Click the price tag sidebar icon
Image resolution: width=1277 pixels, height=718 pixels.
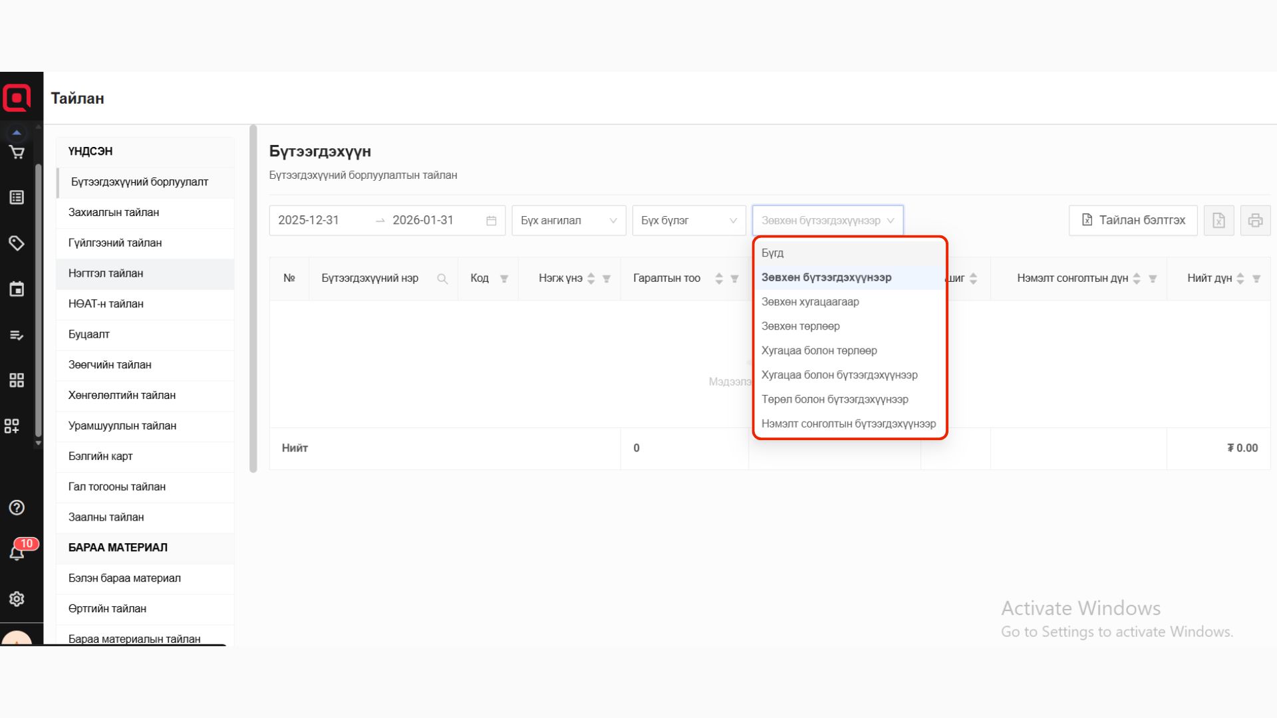point(17,243)
